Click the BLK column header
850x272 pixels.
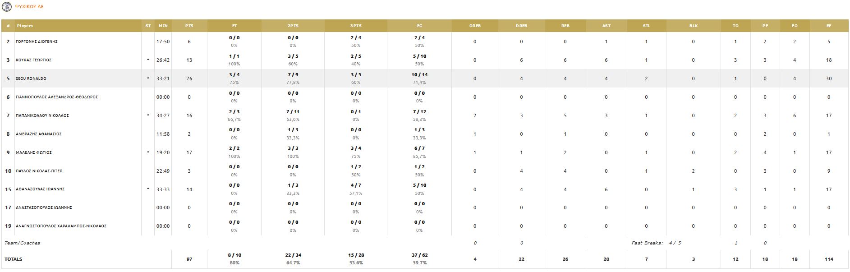point(693,26)
